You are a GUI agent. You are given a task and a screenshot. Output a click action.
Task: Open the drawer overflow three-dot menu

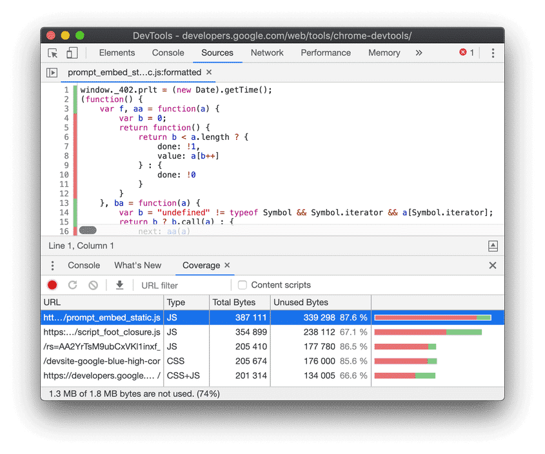click(x=52, y=265)
